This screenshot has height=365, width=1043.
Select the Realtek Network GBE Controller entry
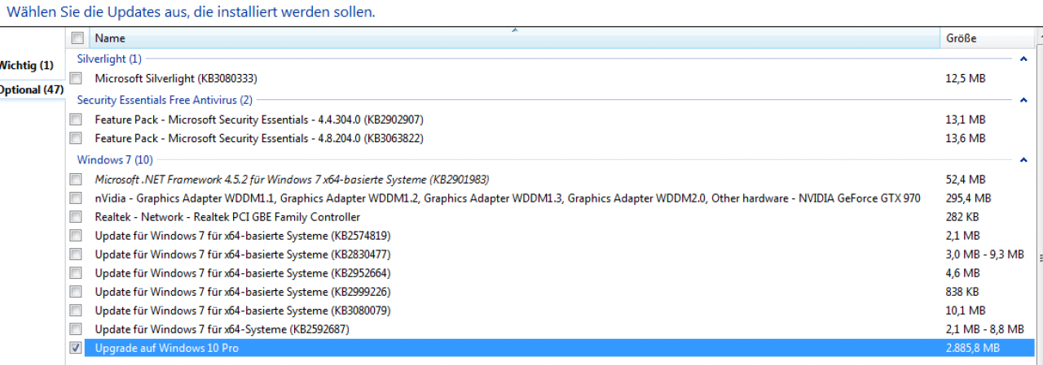(x=227, y=217)
